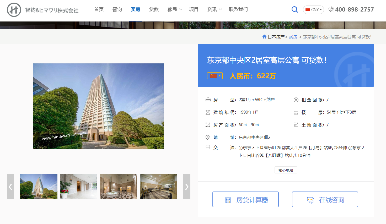
Task: Select the lobby fountain thumbnail
Action: click(x=119, y=187)
